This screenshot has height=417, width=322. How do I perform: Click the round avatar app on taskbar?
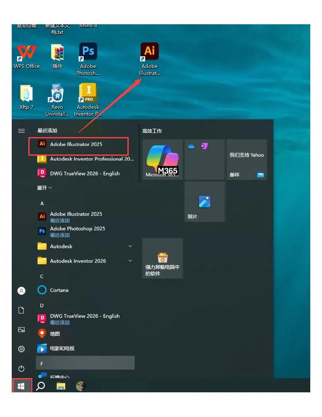pos(80,386)
